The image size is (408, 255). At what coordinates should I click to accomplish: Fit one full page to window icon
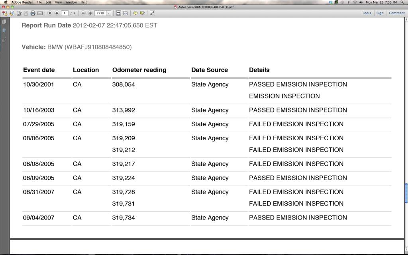[x=126, y=13]
